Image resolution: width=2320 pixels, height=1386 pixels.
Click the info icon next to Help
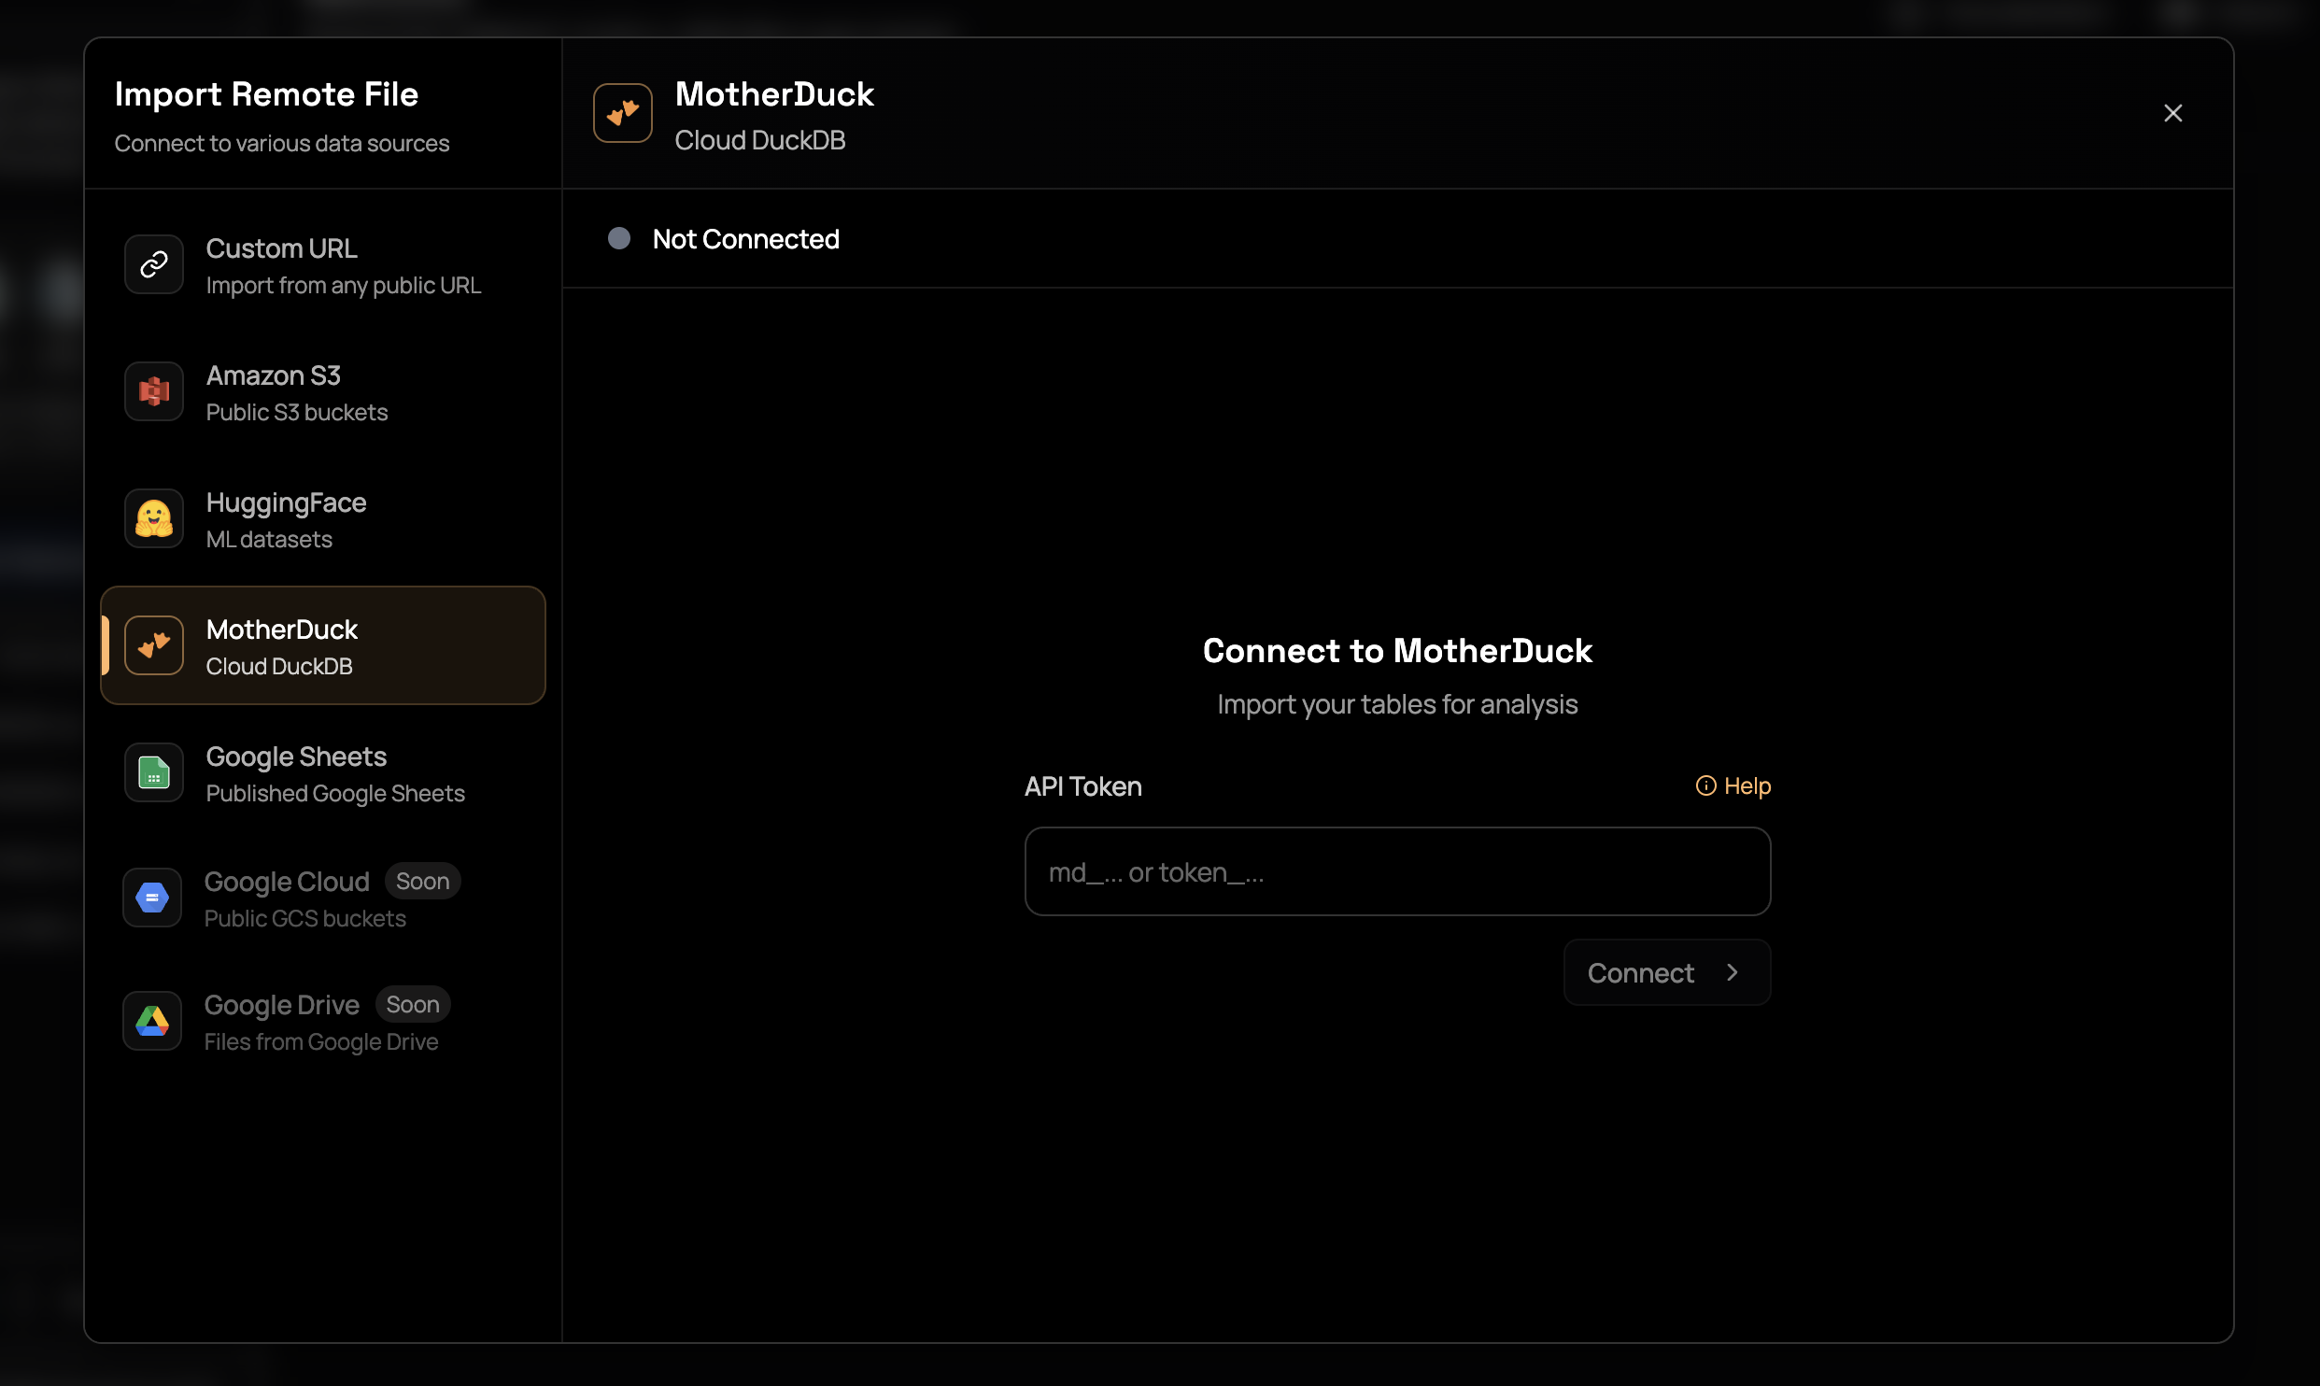pyautogui.click(x=1706, y=785)
